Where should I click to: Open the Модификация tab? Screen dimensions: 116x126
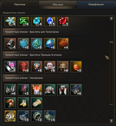point(96,4)
